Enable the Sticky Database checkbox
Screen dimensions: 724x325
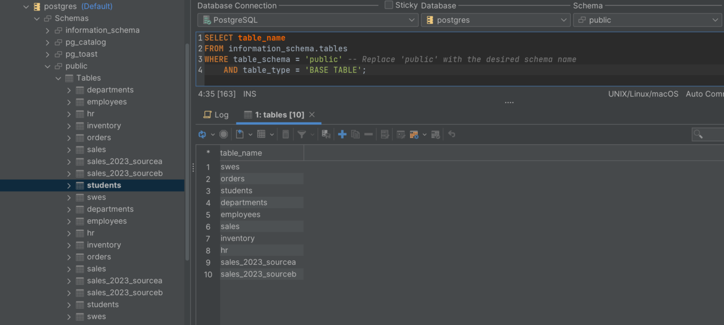388,5
